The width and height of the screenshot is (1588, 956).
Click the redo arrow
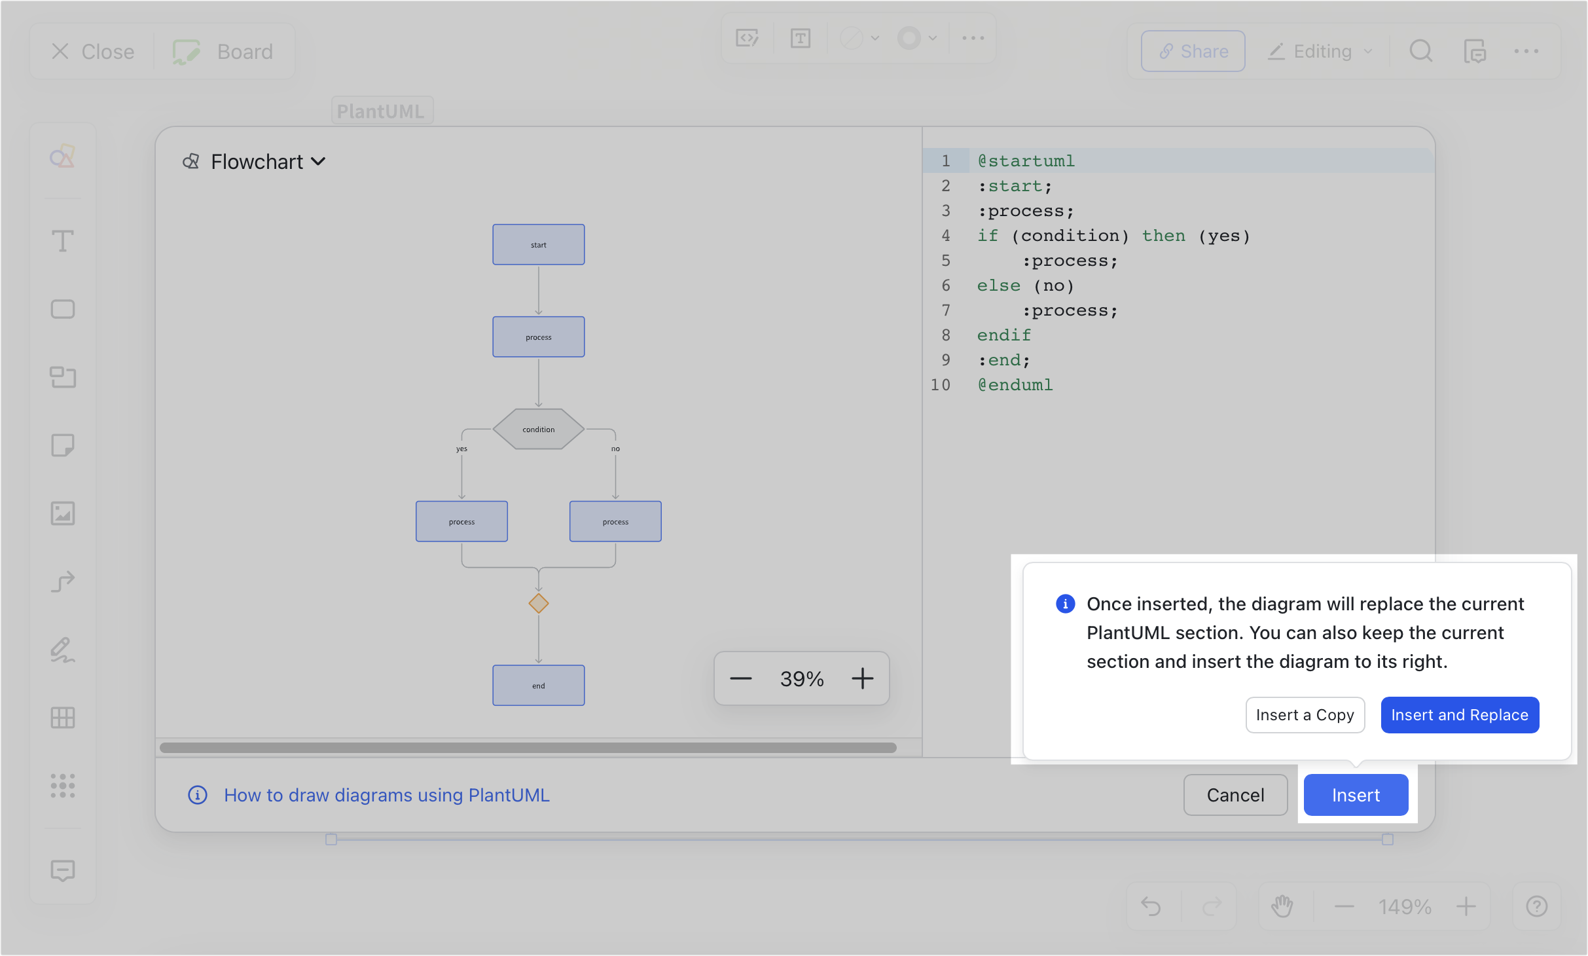tap(1212, 906)
